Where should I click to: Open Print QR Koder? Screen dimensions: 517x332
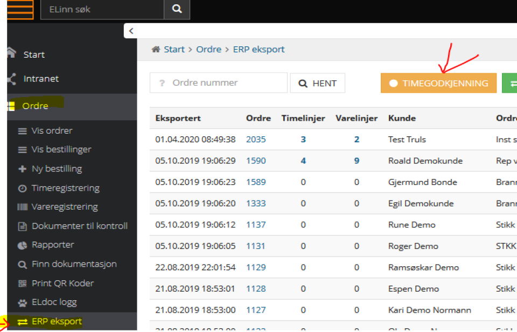tap(62, 283)
